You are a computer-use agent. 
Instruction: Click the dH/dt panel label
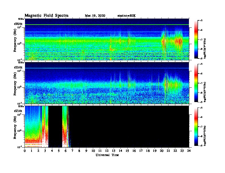click(x=18, y=24)
